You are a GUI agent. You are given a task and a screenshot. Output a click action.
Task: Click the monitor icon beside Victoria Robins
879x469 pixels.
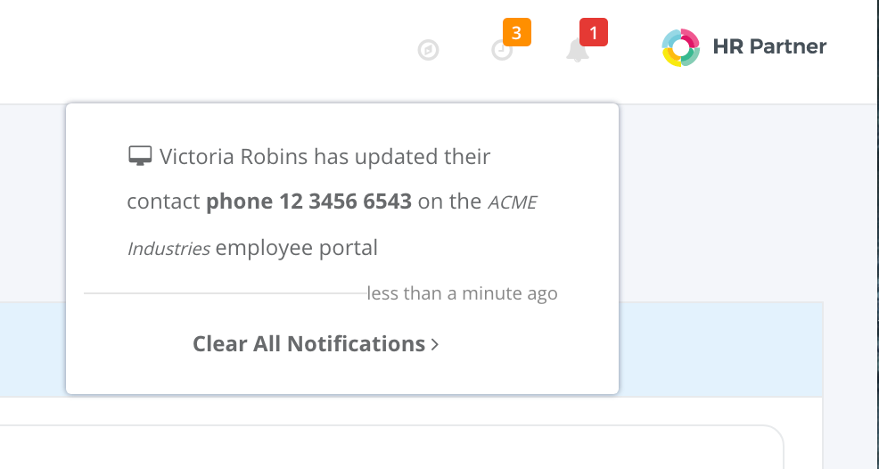pos(140,156)
